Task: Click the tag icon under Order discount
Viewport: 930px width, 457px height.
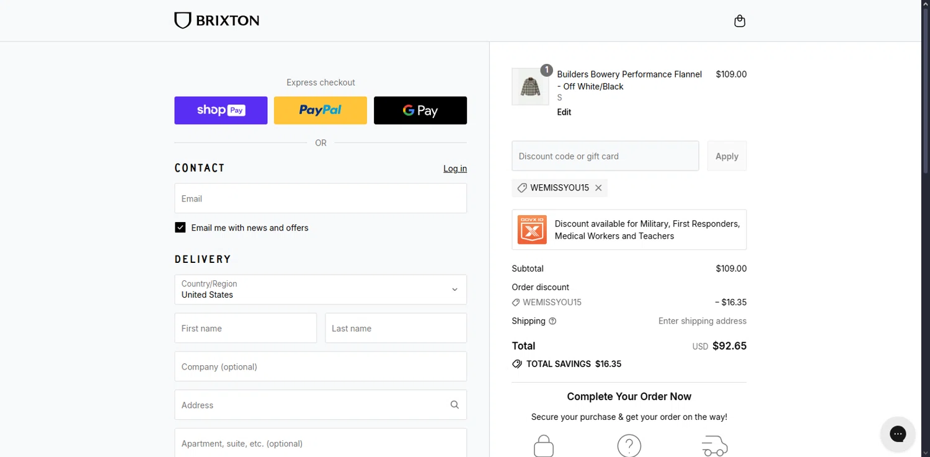Action: pyautogui.click(x=516, y=303)
